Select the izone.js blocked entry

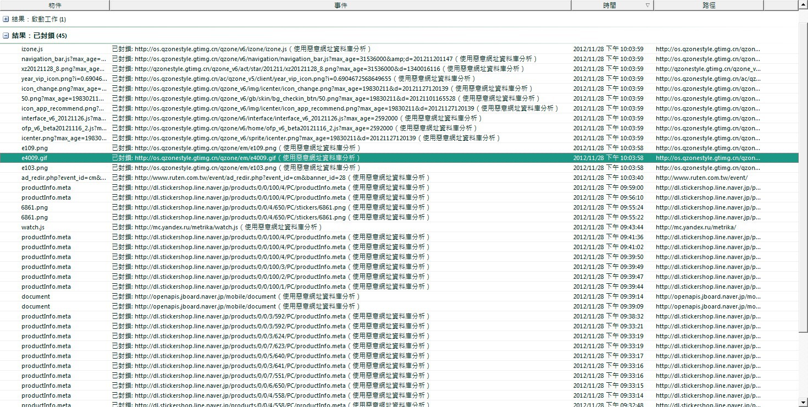tap(399, 49)
